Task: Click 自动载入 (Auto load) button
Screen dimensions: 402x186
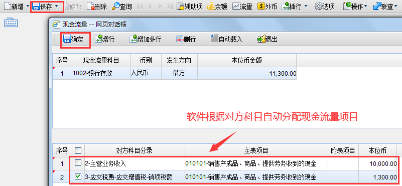Action: [x=227, y=39]
